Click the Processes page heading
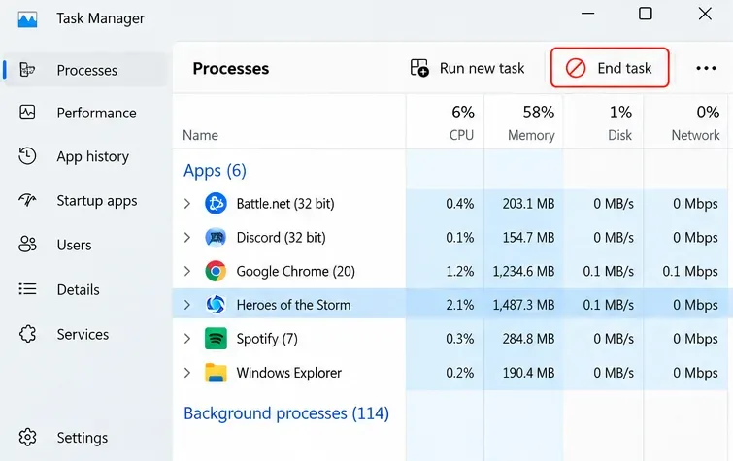Viewport: 733px width, 461px height. point(231,68)
